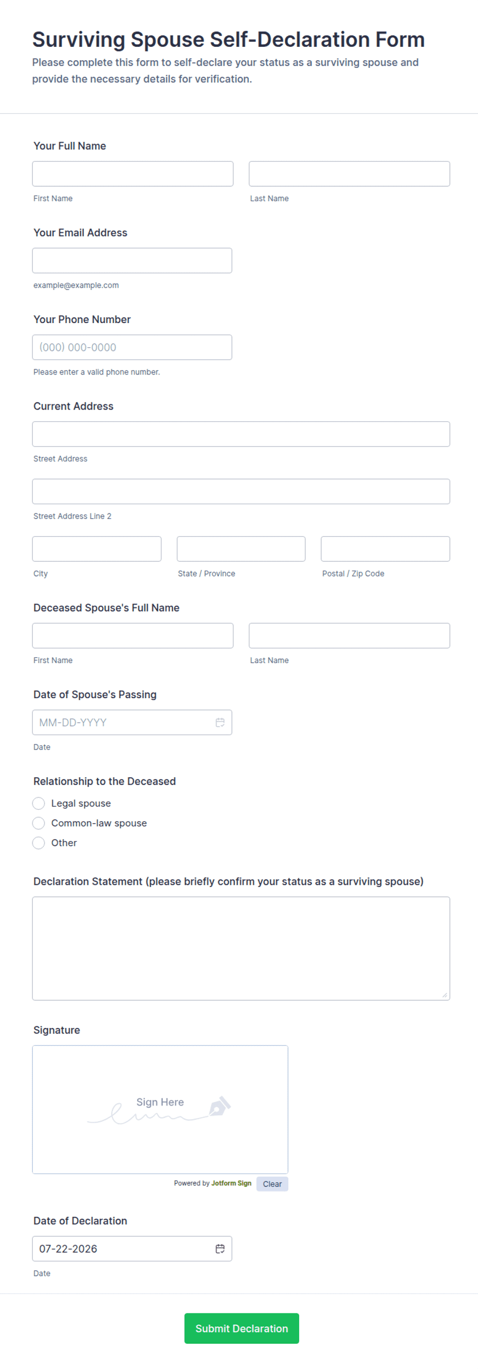Image resolution: width=478 pixels, height=1369 pixels.
Task: Click the City input box
Action: [97, 548]
